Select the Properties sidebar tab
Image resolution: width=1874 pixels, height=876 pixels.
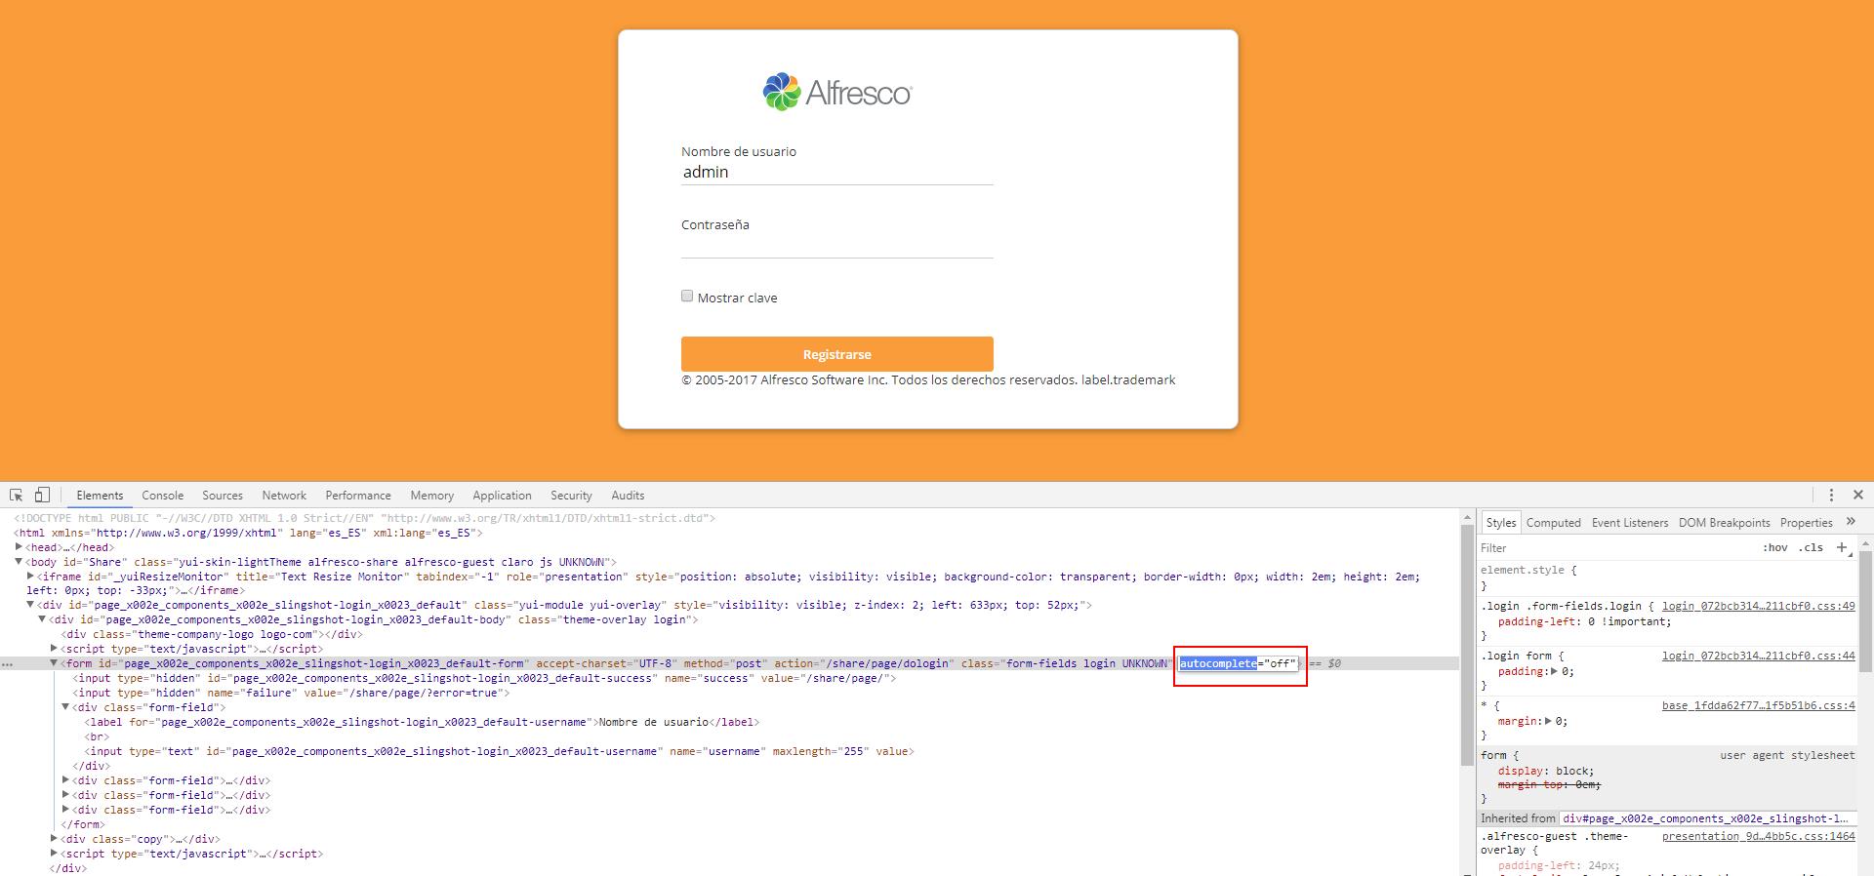click(x=1806, y=523)
